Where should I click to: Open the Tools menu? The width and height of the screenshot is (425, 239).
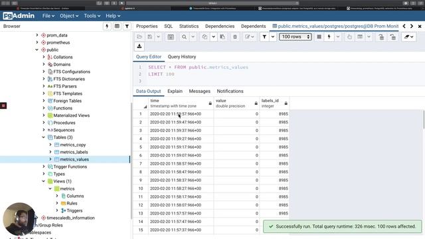coord(92,16)
